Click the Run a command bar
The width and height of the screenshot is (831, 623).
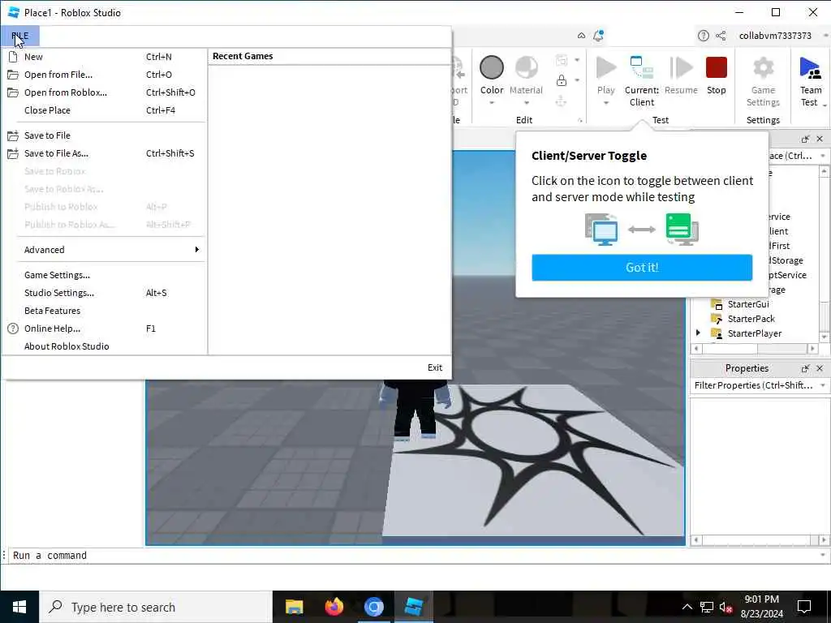413,555
